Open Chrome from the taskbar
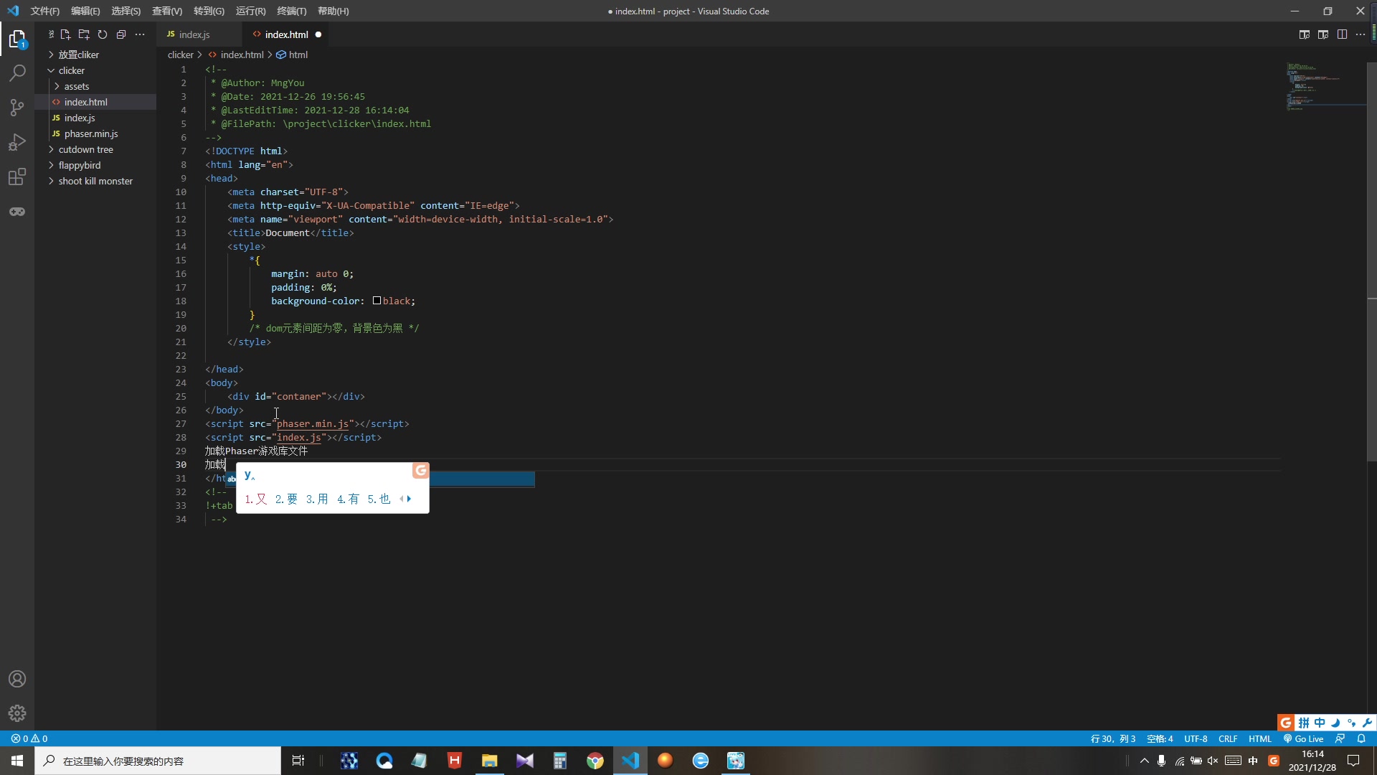The height and width of the screenshot is (775, 1377). pyautogui.click(x=595, y=761)
